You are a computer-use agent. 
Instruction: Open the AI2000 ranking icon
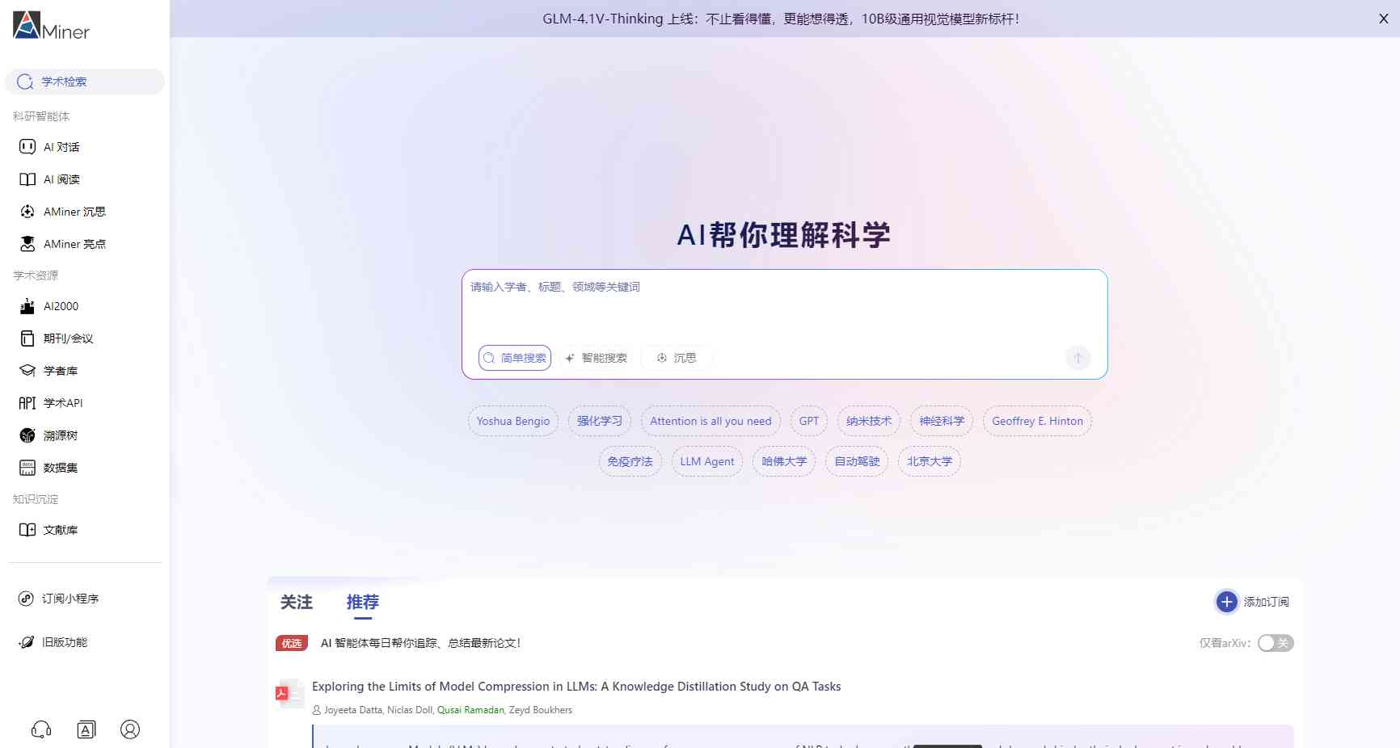[x=27, y=306]
